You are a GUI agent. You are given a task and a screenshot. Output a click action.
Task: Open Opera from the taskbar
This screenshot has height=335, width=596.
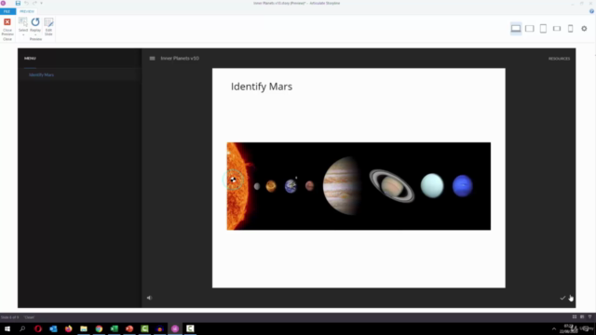click(x=38, y=328)
